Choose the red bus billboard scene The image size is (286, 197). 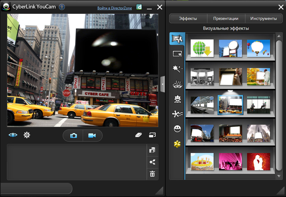point(202,133)
